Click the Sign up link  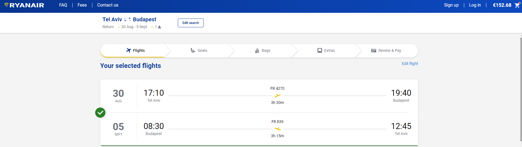[x=451, y=5]
